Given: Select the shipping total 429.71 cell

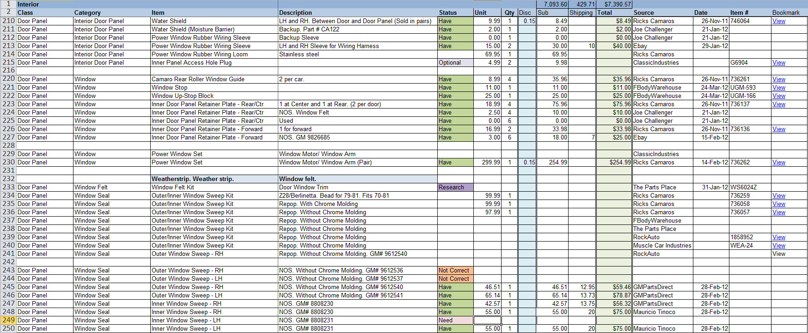Looking at the screenshot, I should pyautogui.click(x=582, y=4).
